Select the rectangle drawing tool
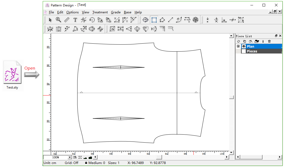284x168 pixels. [x=154, y=20]
